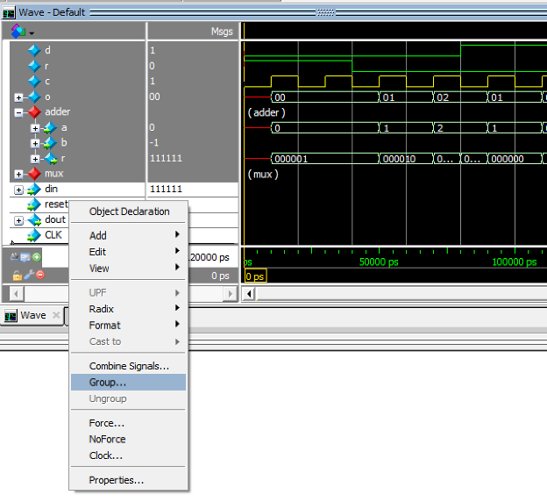Expand the mux group
This screenshot has height=502, width=547.
(18, 174)
